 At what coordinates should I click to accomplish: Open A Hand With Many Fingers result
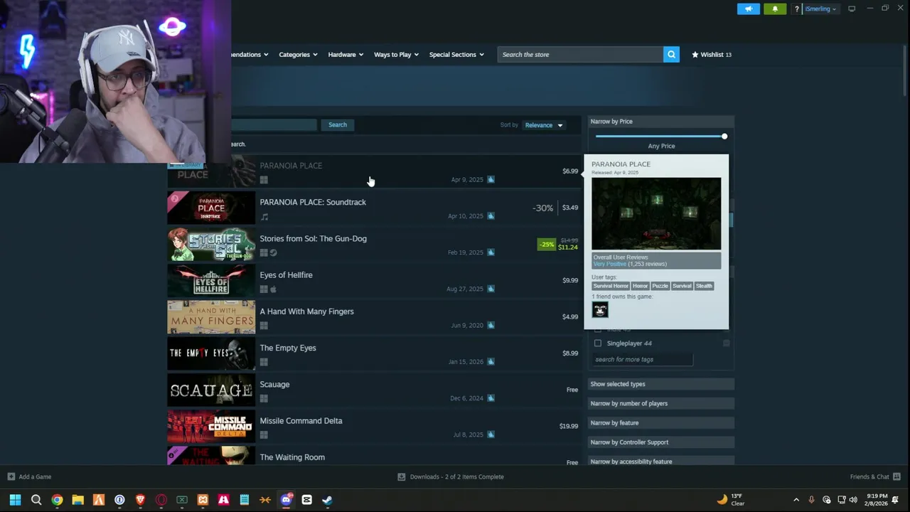coord(374,317)
